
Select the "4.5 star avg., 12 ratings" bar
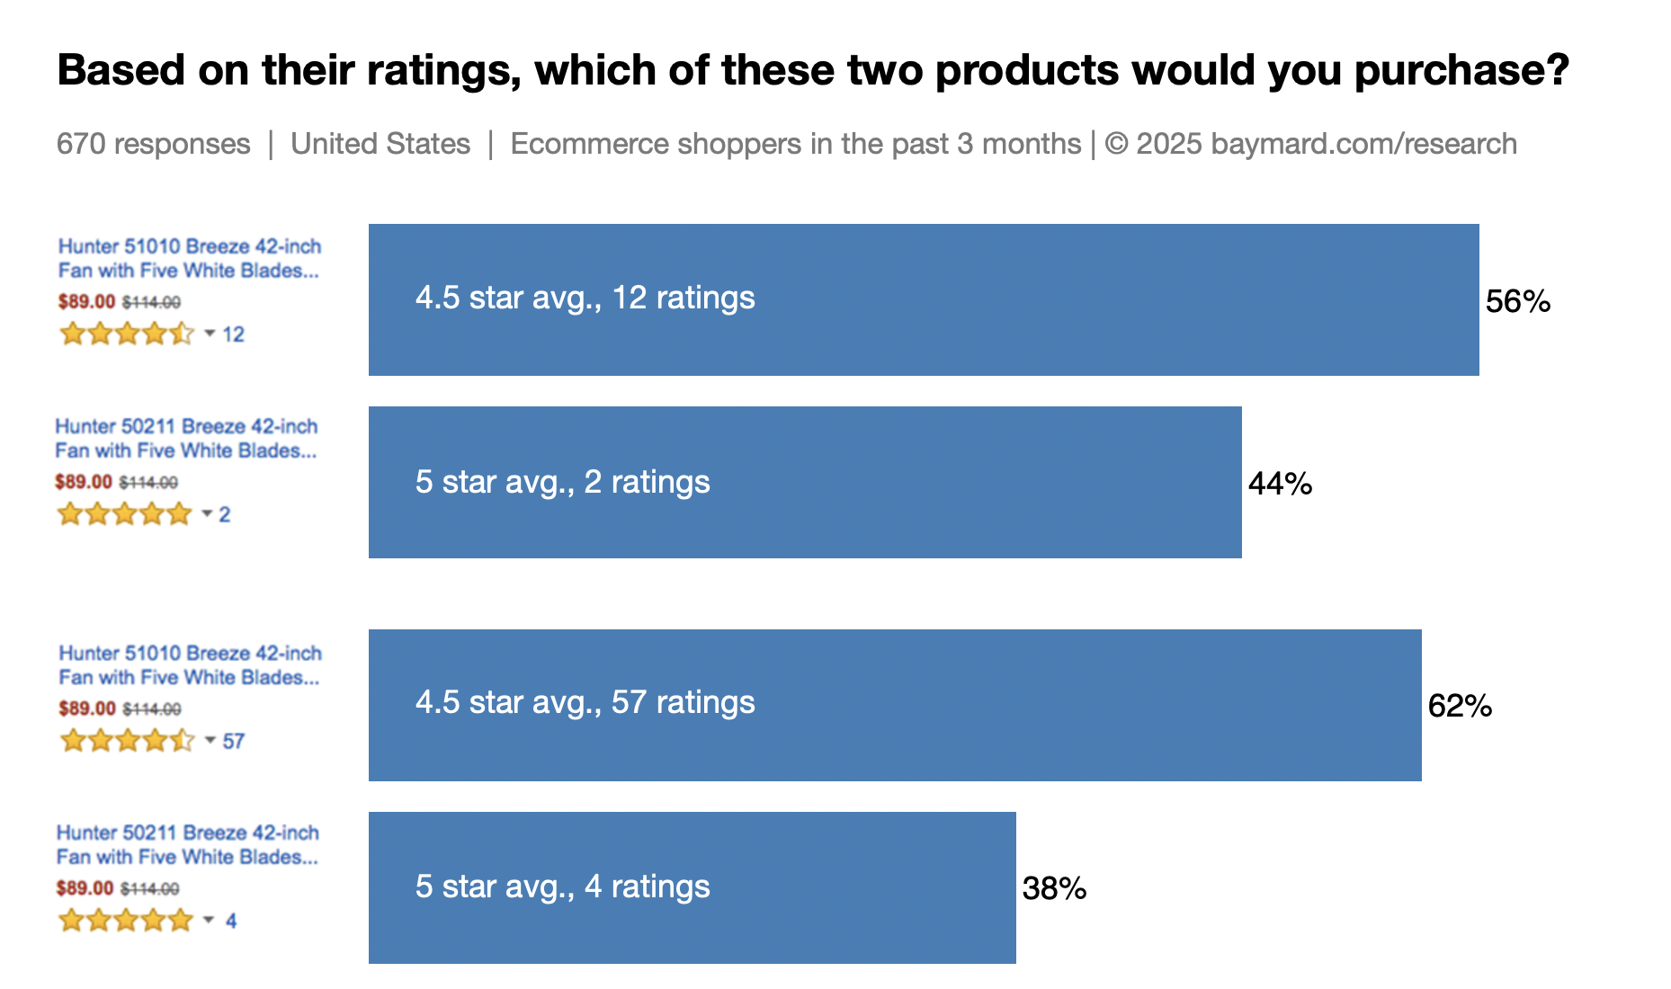(924, 299)
